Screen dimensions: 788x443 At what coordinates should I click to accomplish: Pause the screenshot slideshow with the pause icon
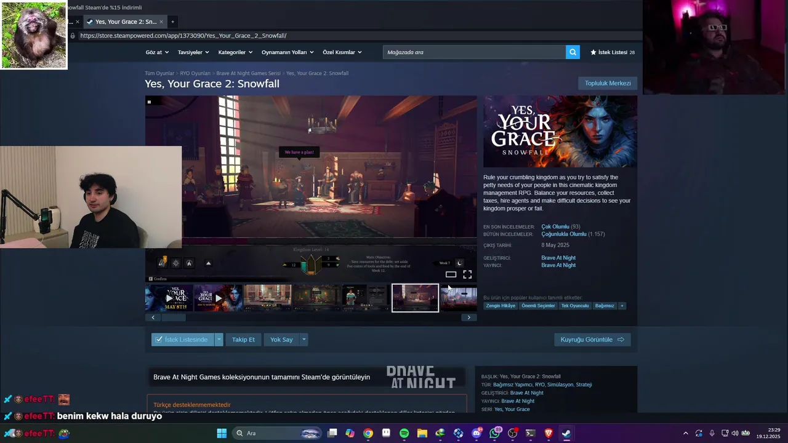[149, 102]
